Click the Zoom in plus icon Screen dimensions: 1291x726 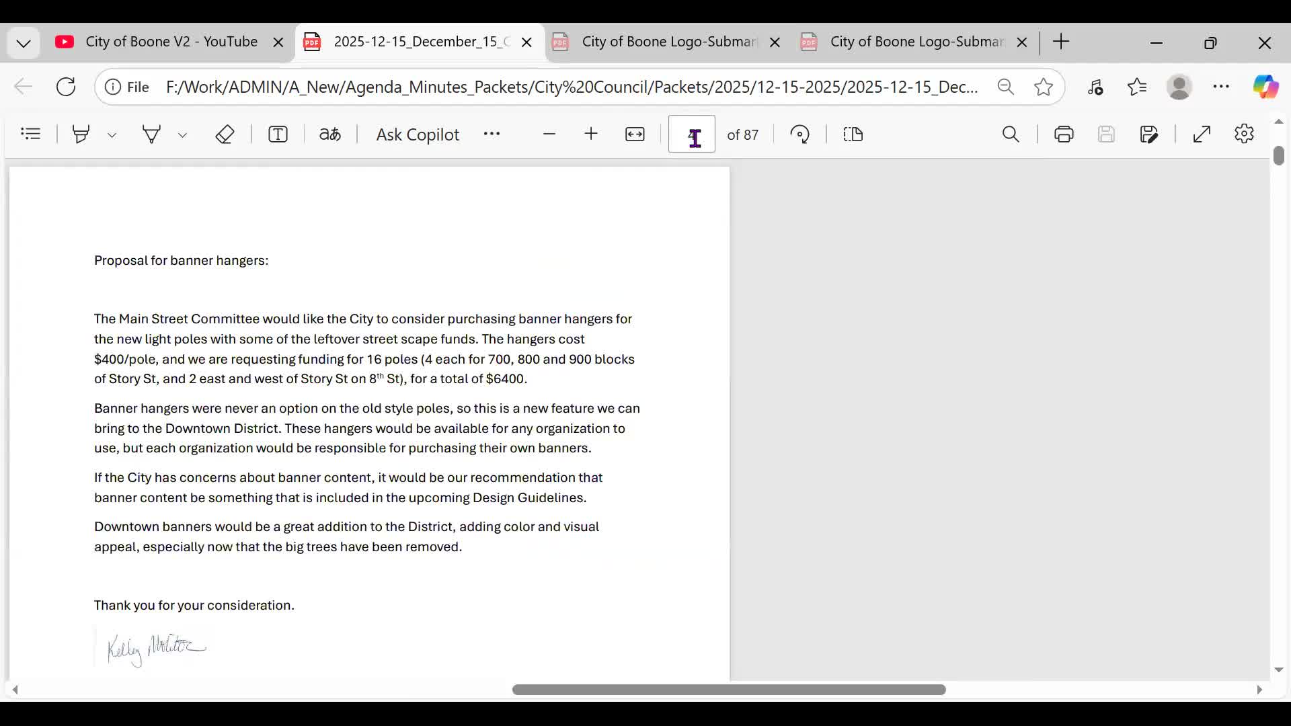click(591, 134)
